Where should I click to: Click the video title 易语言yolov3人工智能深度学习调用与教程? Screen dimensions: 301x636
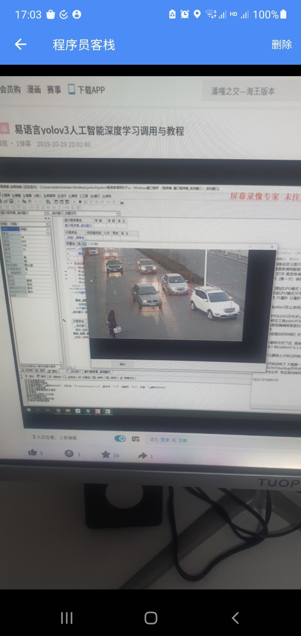(99, 130)
